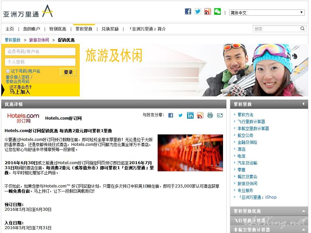Click the 2016年5月3日至6月30日 booking date text

coord(28,209)
